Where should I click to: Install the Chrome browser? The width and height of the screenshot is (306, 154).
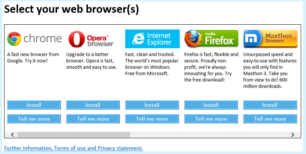click(34, 105)
